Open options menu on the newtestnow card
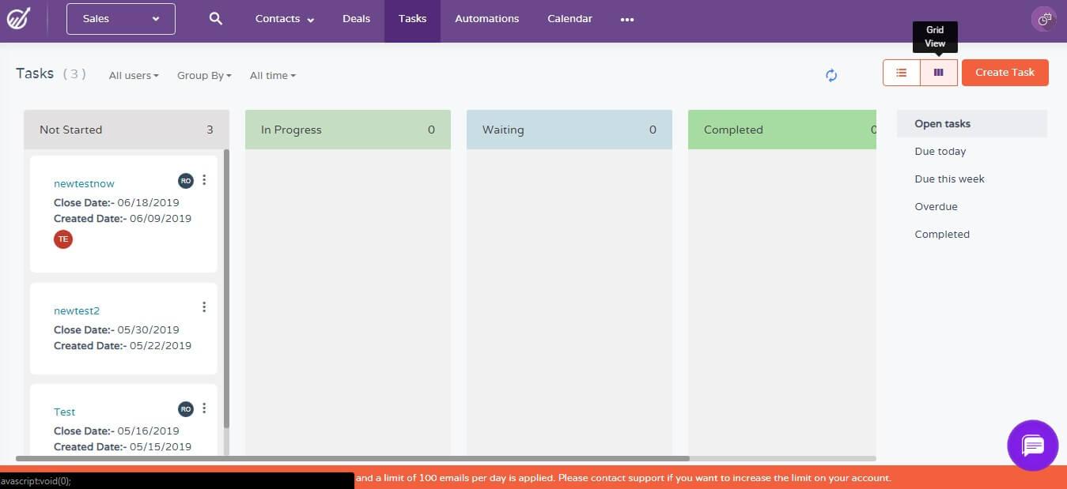1067x489 pixels. click(204, 180)
